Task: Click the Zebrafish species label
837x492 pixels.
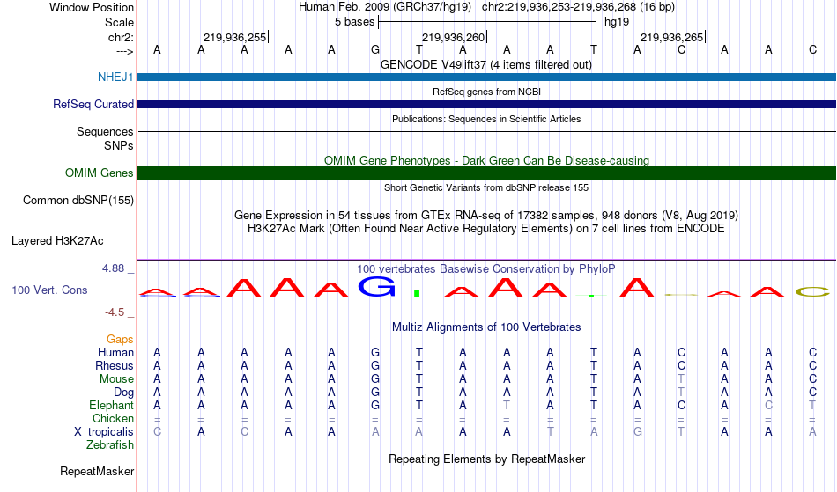Action: tap(110, 445)
